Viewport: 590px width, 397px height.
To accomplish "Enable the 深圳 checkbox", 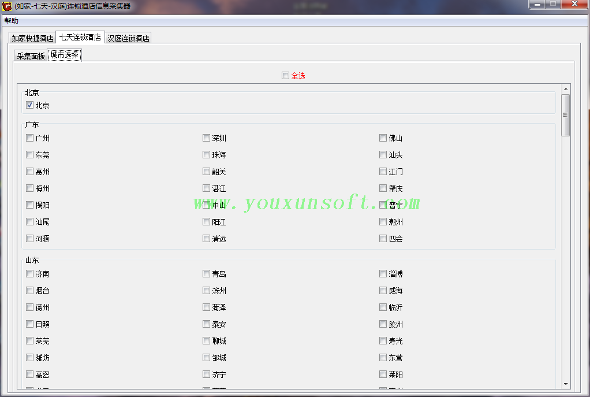I will (206, 138).
